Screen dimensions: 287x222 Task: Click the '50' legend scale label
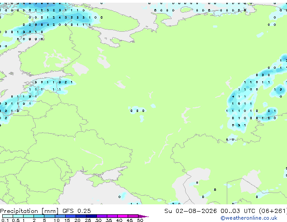pos(140,220)
